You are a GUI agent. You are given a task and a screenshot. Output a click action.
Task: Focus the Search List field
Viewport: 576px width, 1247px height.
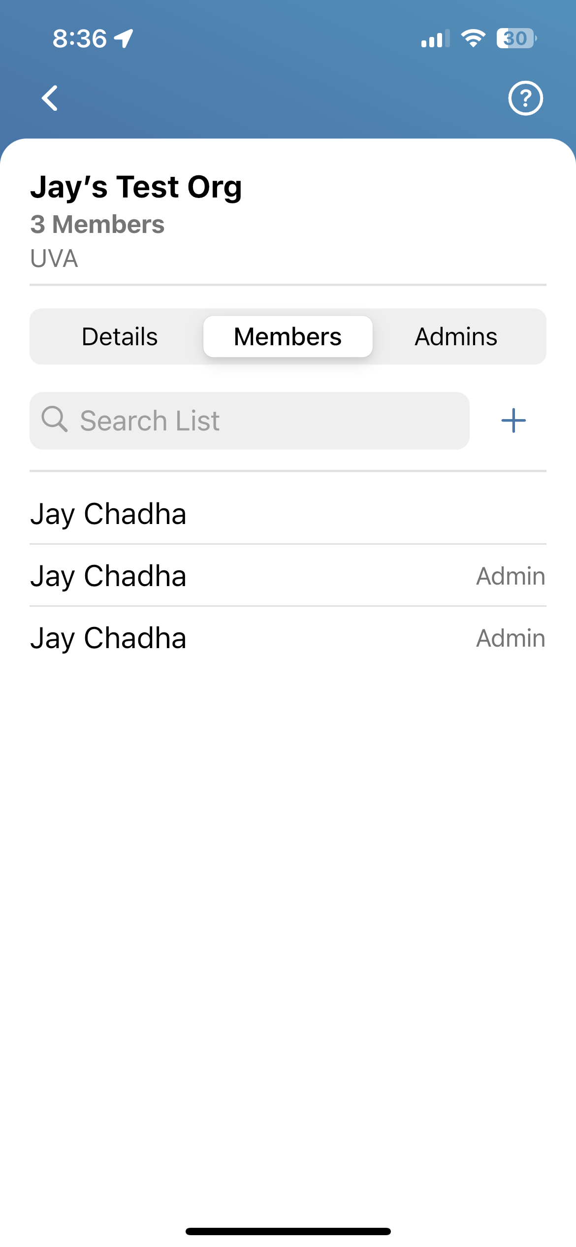(250, 421)
